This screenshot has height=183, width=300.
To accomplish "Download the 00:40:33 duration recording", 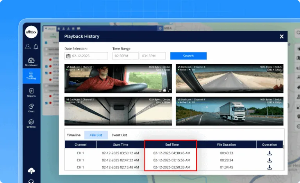I will 270,153.
